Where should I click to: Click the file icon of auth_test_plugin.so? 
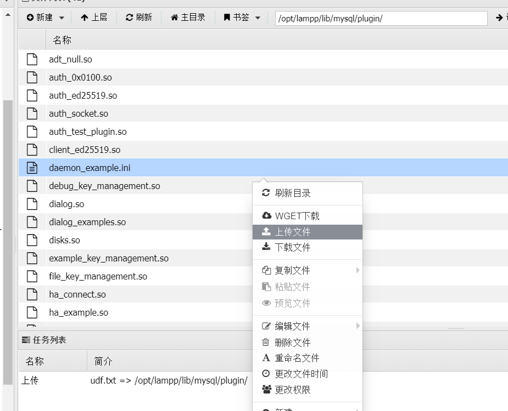pyautogui.click(x=32, y=132)
